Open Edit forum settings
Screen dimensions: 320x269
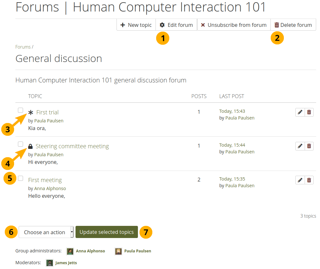tap(176, 25)
